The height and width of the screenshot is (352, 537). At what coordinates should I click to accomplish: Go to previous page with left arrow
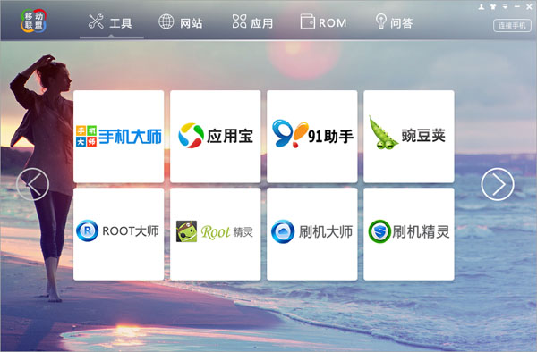tap(32, 184)
